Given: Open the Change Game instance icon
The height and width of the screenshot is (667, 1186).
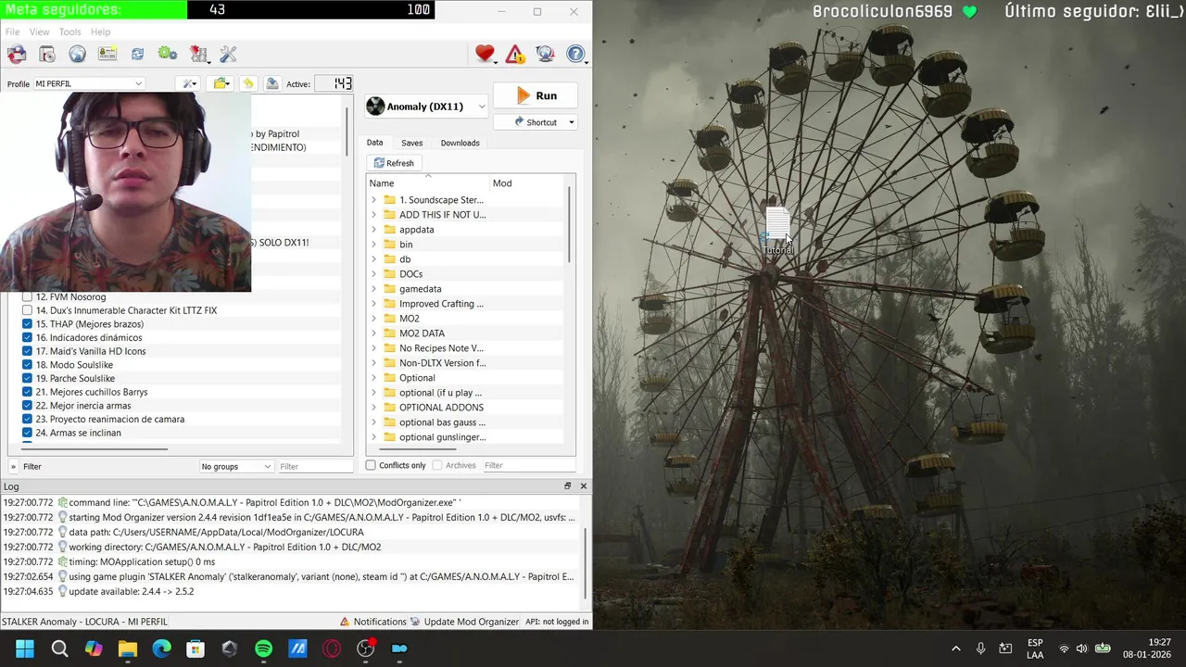Looking at the screenshot, I should pyautogui.click(x=17, y=55).
